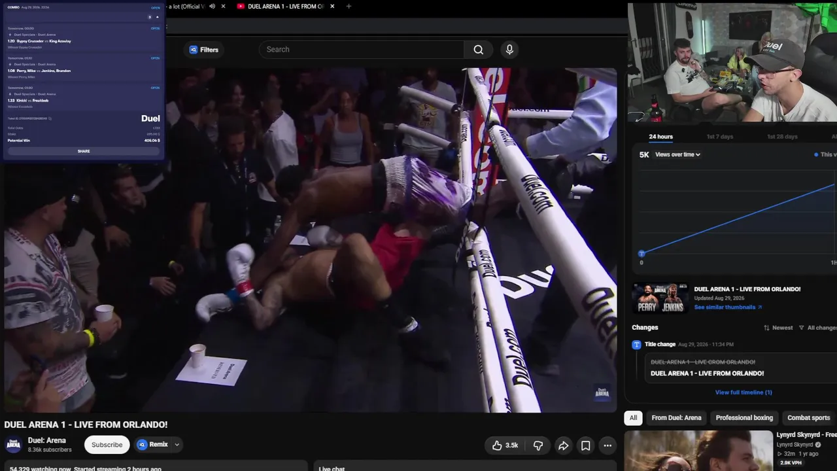Click the magnifier search button
837x471 pixels.
479,50
